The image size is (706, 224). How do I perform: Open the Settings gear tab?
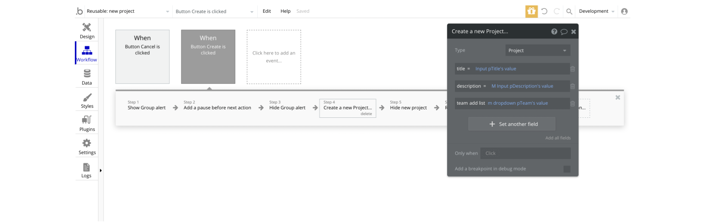click(87, 146)
